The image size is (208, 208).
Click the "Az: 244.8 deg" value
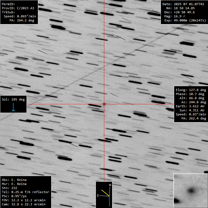[194, 102]
